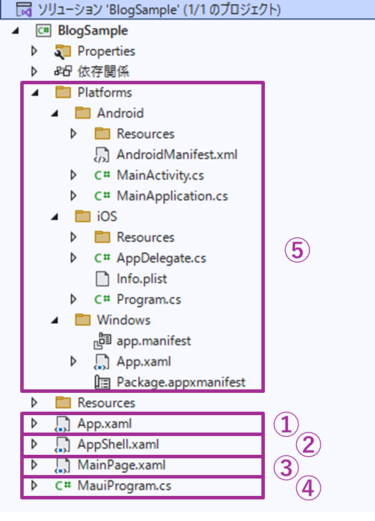375x521 pixels.
Task: Click the app.manifest file icon
Action: (102, 341)
